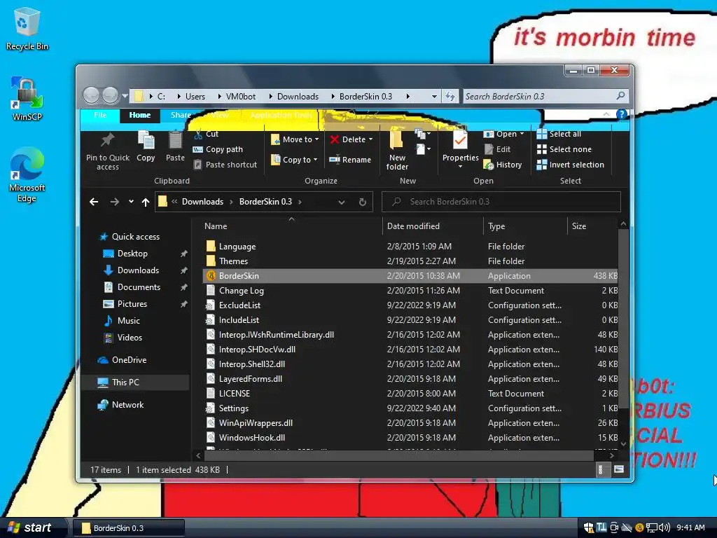Expand the Move to dropdown
Image resolution: width=717 pixels, height=538 pixels.
point(316,139)
